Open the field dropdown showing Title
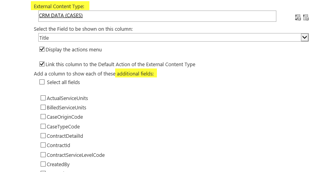Image resolution: width=315 pixels, height=172 pixels. point(173,37)
